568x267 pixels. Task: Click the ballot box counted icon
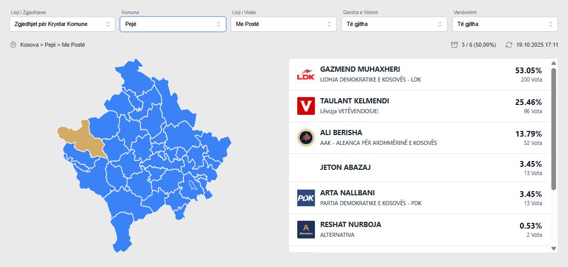click(454, 45)
